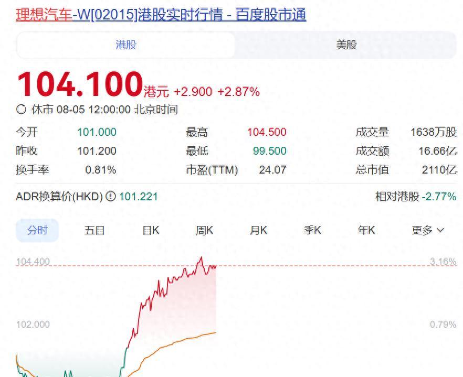This screenshot has height=377, width=463.
Task: Click the 成交额 value 16.66亿
Action: pyautogui.click(x=438, y=150)
